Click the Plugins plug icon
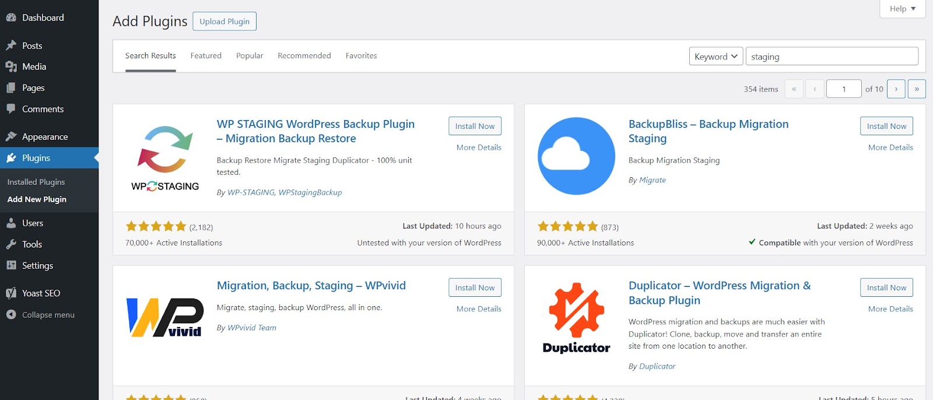933x400 pixels. [x=11, y=158]
